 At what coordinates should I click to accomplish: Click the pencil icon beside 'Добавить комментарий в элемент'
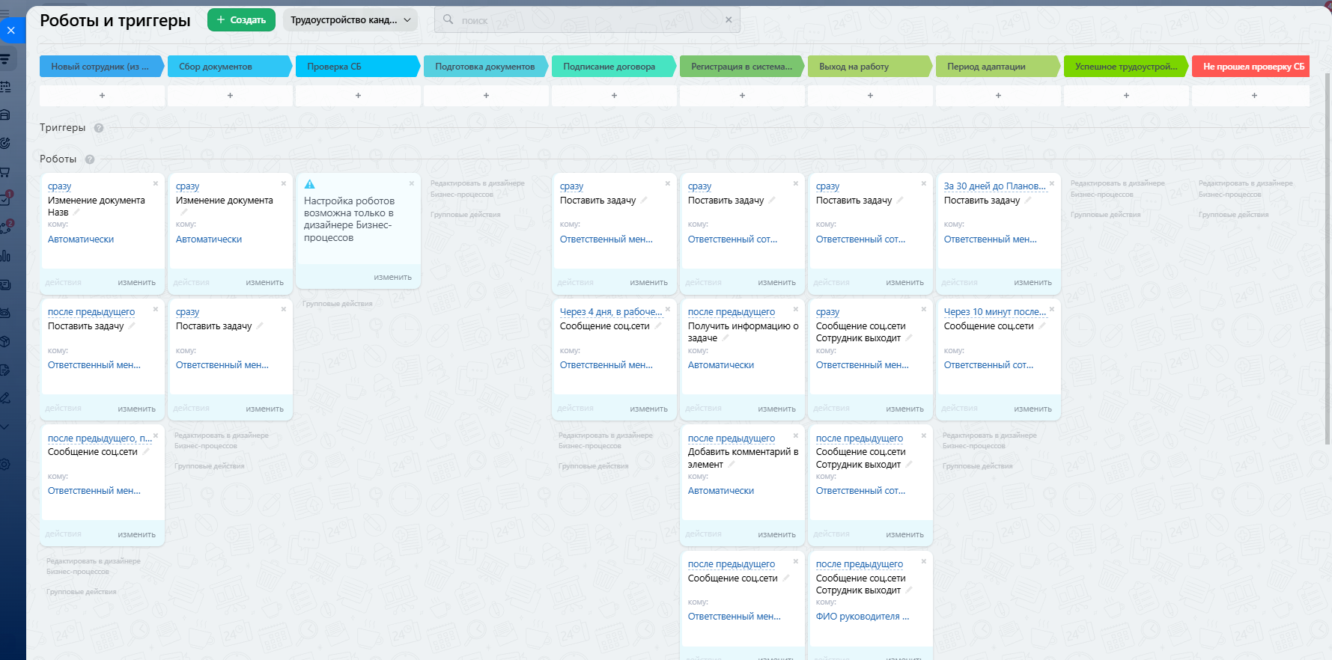(732, 464)
